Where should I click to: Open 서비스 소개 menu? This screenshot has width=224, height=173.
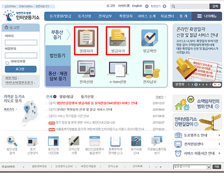146,16
